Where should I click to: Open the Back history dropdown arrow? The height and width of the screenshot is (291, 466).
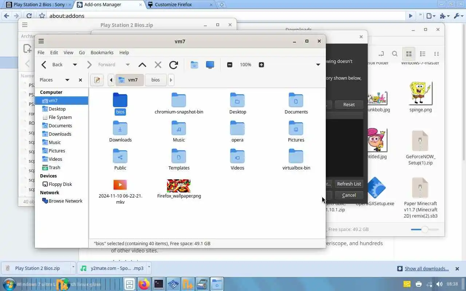[x=75, y=65]
